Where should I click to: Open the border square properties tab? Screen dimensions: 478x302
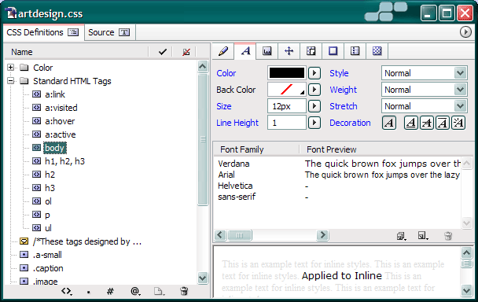click(333, 51)
